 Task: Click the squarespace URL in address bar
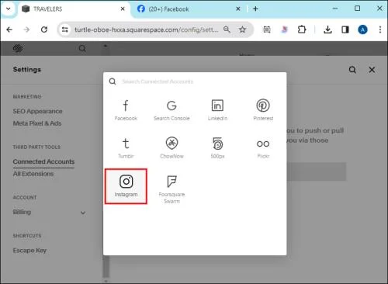coord(147,29)
